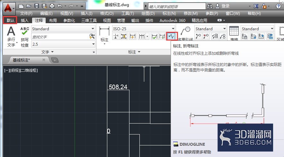Switch to the 默认 ribbon tab
Screen dimensions: 284x157
tap(10, 20)
